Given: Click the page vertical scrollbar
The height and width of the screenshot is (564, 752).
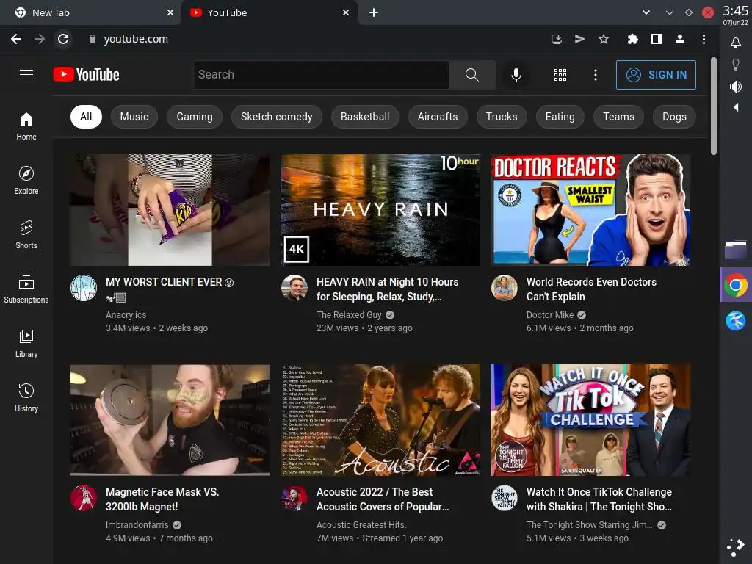Looking at the screenshot, I should tap(714, 106).
